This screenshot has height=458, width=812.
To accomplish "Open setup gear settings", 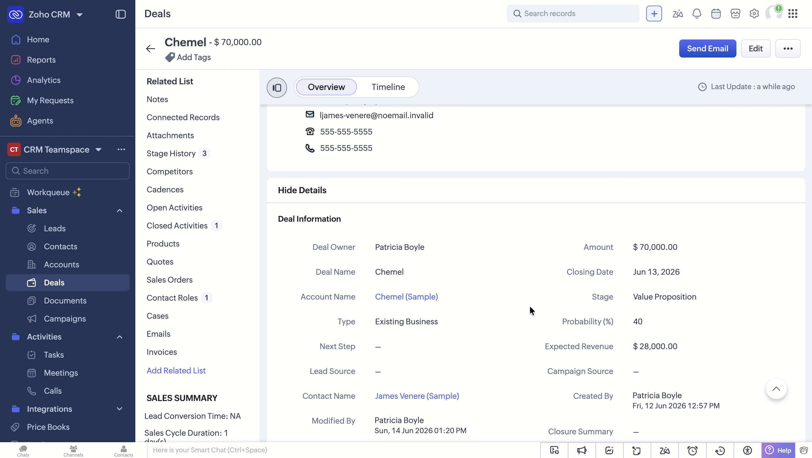I will (754, 14).
